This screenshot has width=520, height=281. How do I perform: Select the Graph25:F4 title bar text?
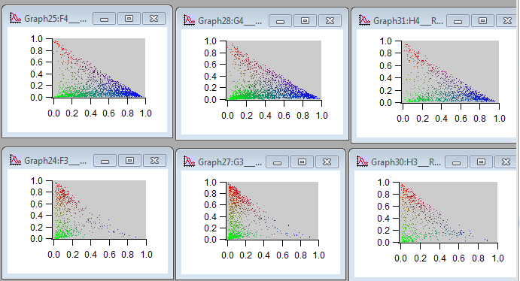click(x=56, y=19)
